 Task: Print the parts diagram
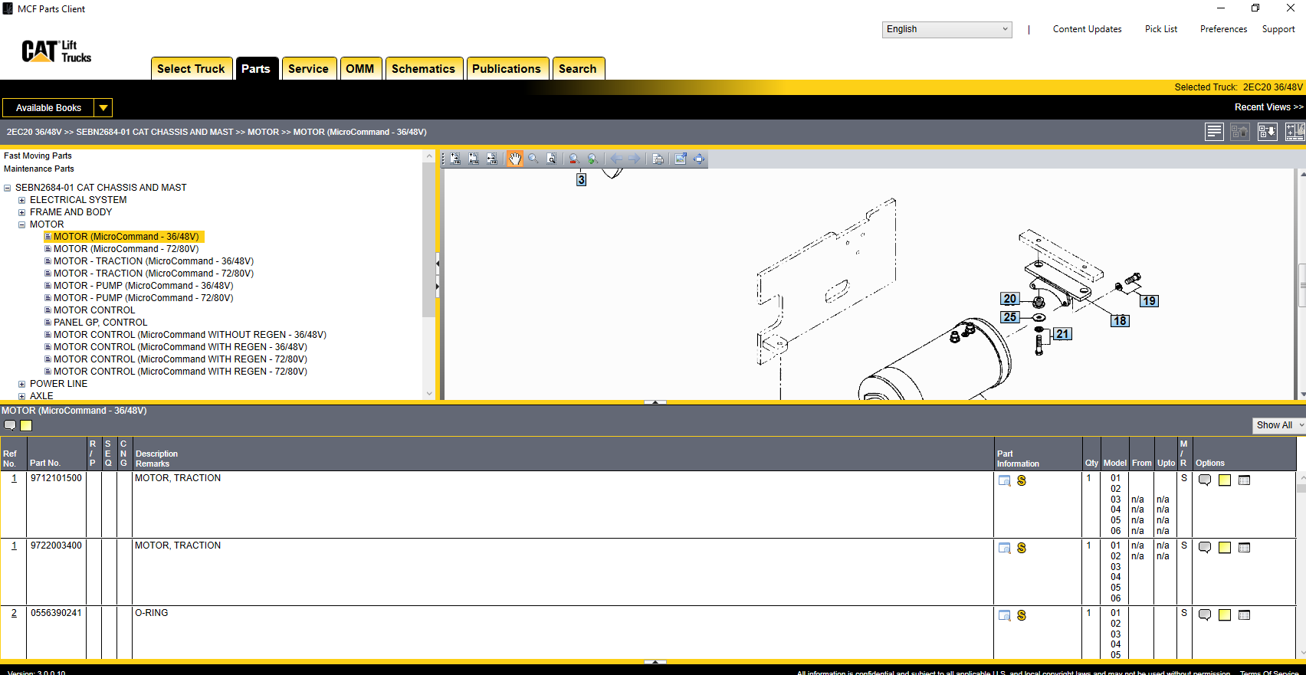658,159
